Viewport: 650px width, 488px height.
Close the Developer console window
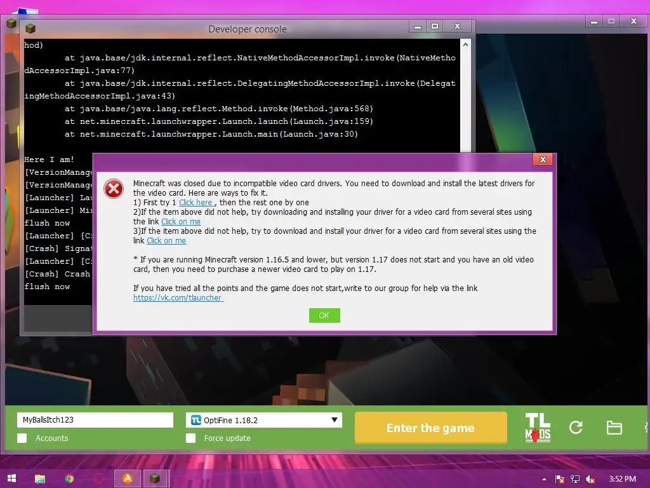click(x=457, y=27)
